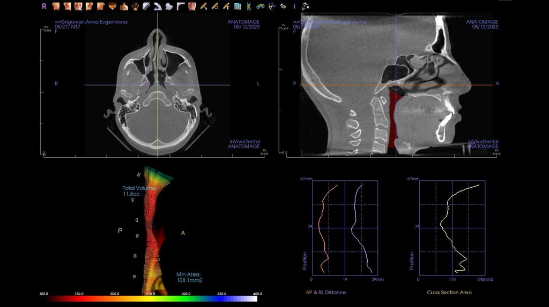Select the front face view icon
This screenshot has width=549, height=307.
click(x=78, y=6)
